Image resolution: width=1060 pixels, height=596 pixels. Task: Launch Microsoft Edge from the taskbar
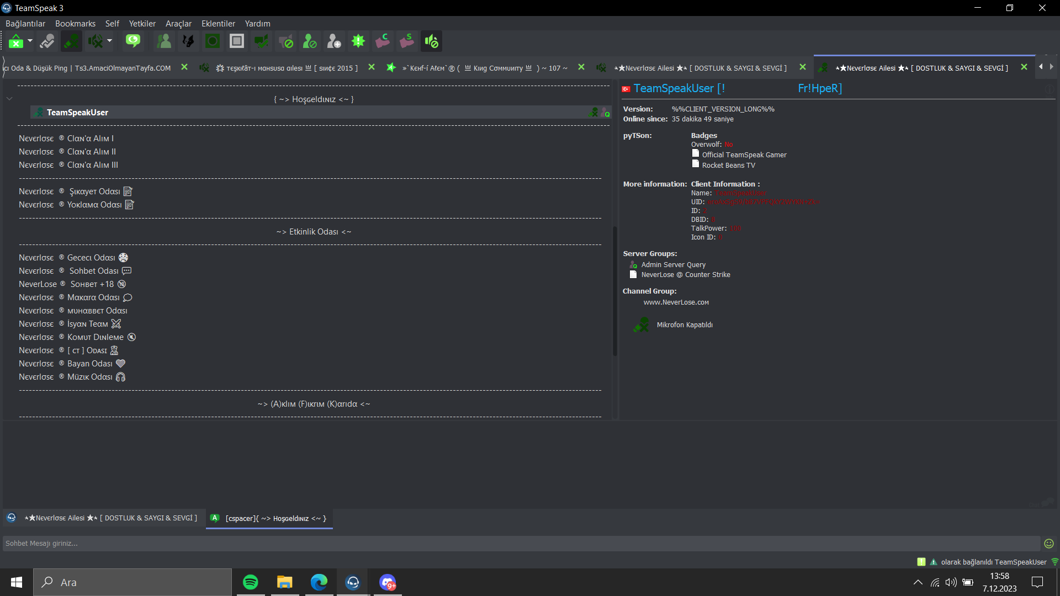pos(319,582)
